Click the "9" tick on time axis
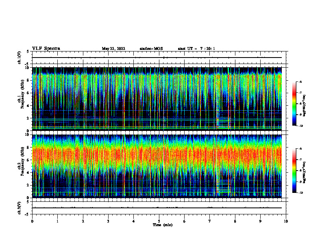This screenshot has width=322, height=248. coord(260,221)
